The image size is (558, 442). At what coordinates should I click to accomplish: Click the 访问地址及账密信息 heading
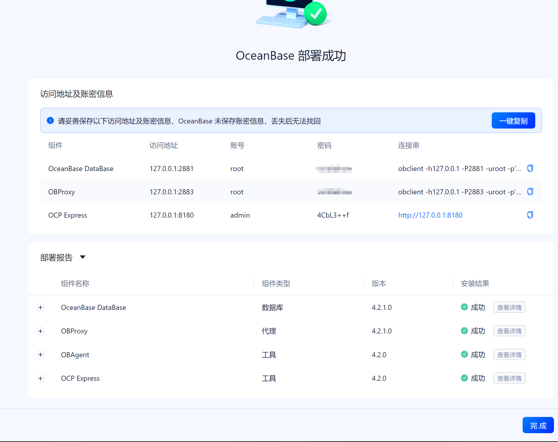point(77,94)
